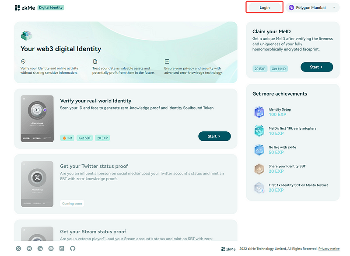Screen dimensions: 350x256
Task: Click the MeID's first 10k early adopters badge
Action: [259, 131]
